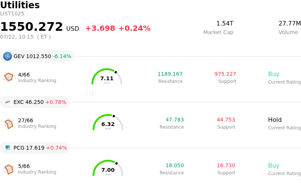Screen dimensions: 301x183
Task: Click the GEV 7.11 score gauge
Action: [x=107, y=76]
